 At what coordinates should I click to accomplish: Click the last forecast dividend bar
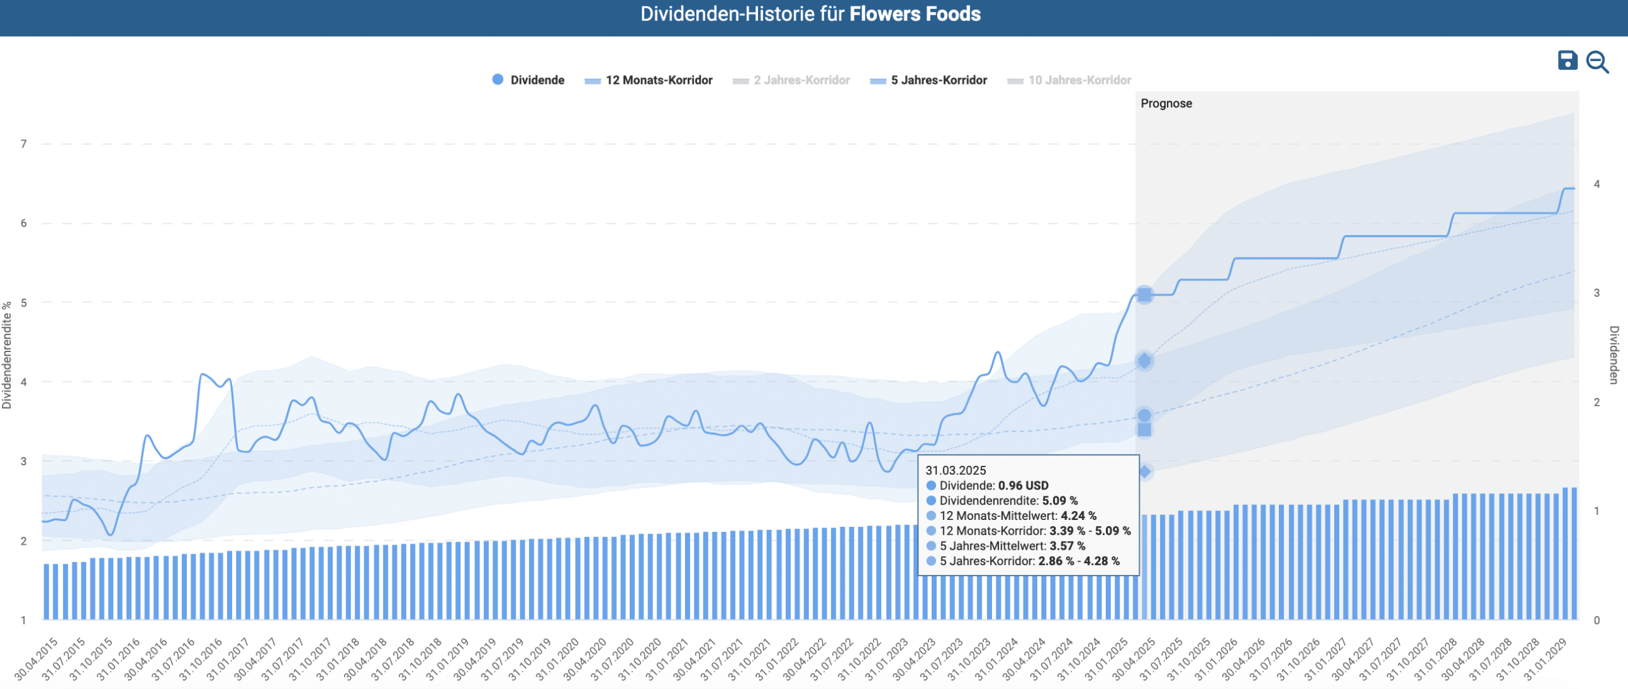pyautogui.click(x=1575, y=553)
